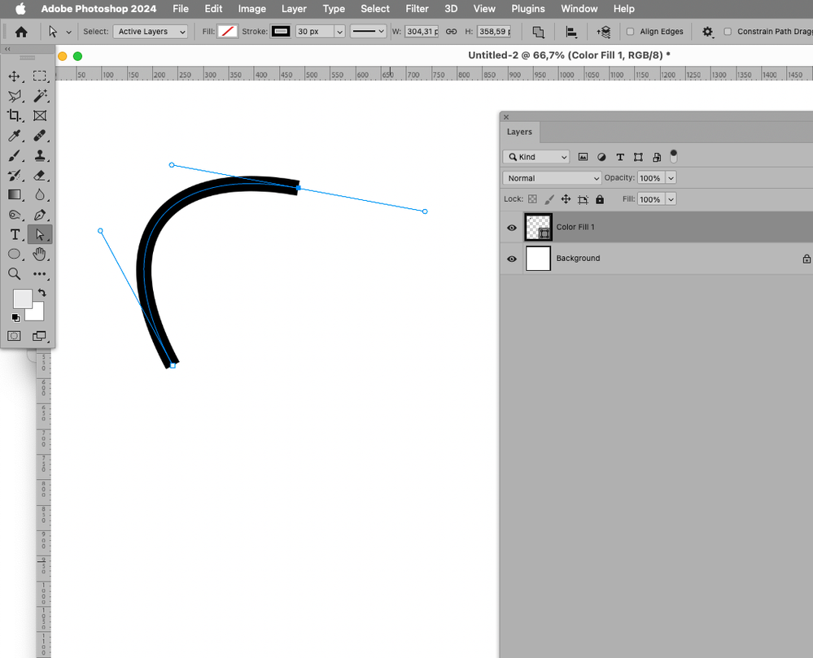Pick the Horizontal Type tool
This screenshot has width=813, height=658.
click(x=15, y=235)
